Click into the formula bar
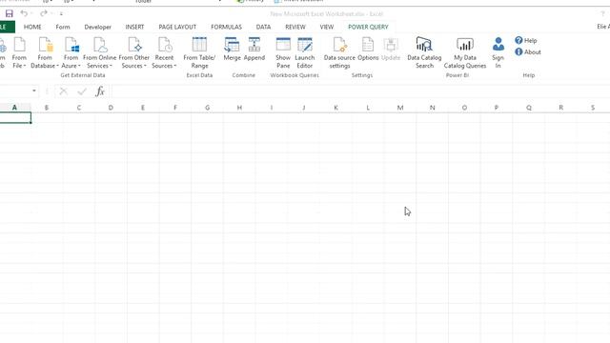This screenshot has height=343, width=610. [360, 91]
